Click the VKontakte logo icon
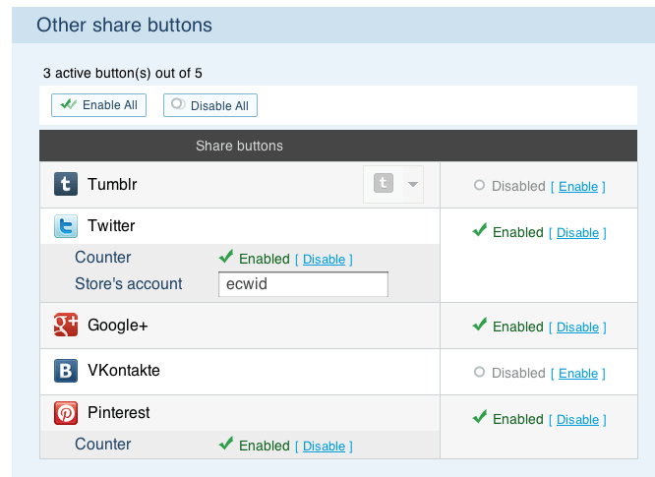655x477 pixels. tap(66, 371)
